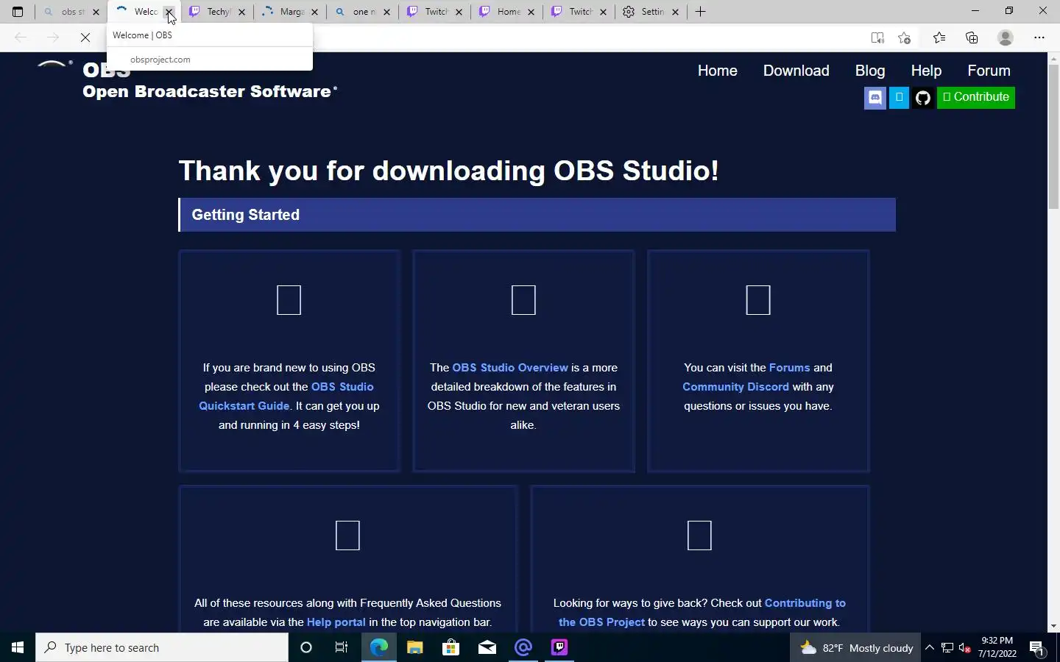This screenshot has width=1060, height=662.
Task: Close the Home tab
Action: pyautogui.click(x=531, y=12)
